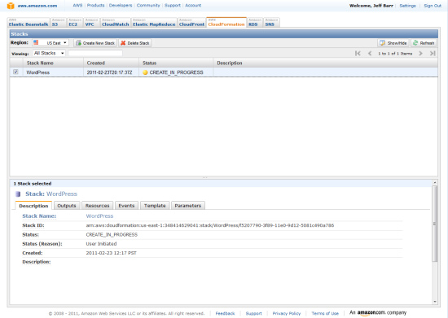Click the Sign Out link
Viewport: 448px width, 318px height.
pyautogui.click(x=433, y=6)
